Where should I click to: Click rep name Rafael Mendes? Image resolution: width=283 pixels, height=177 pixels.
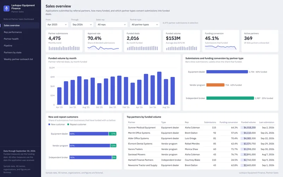(x=192, y=144)
